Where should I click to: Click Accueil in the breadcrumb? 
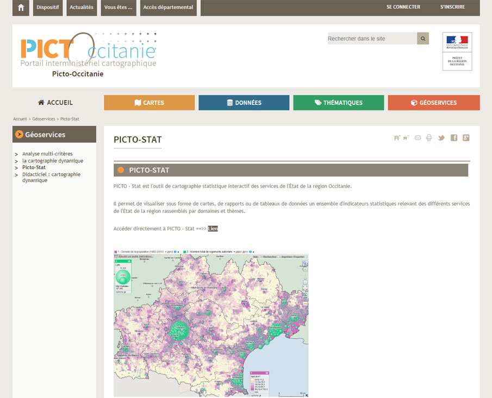[x=20, y=119]
